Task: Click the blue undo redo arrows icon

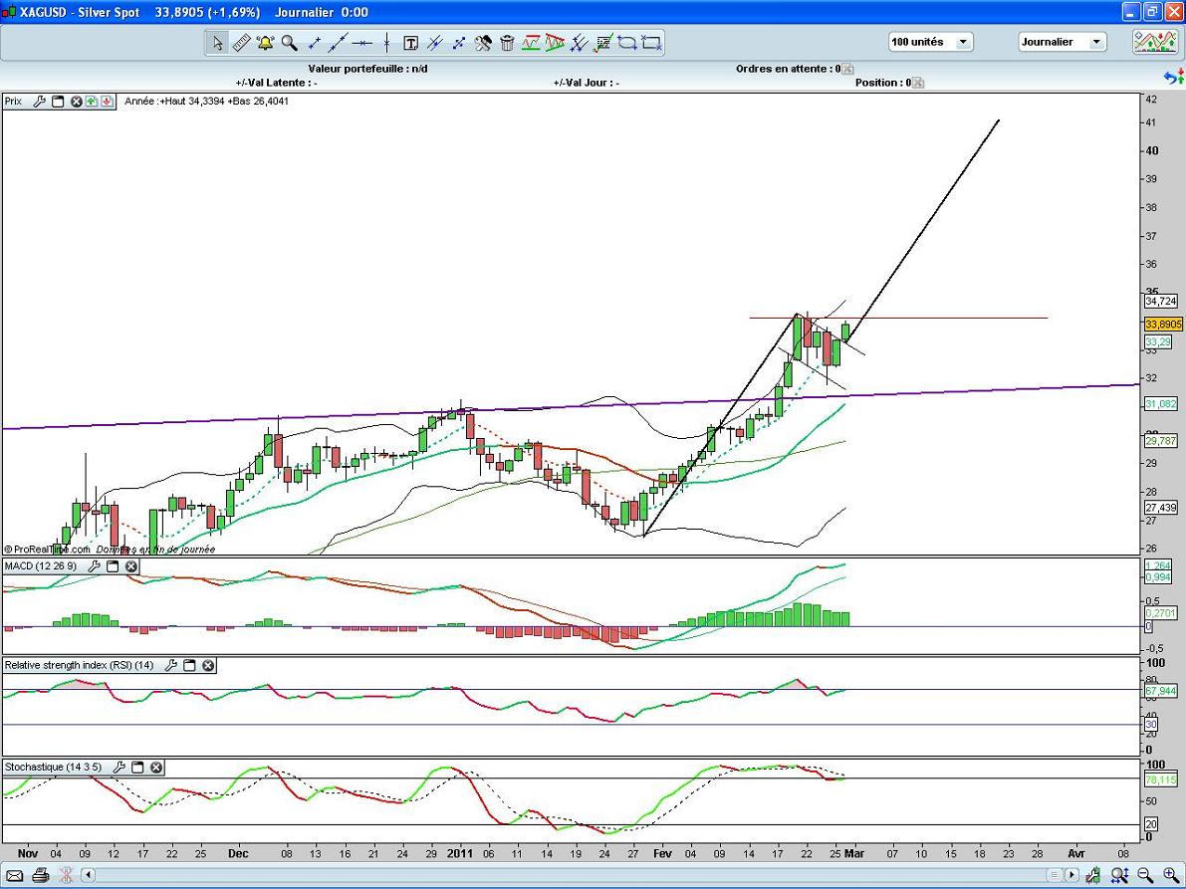Action: coord(1173,77)
